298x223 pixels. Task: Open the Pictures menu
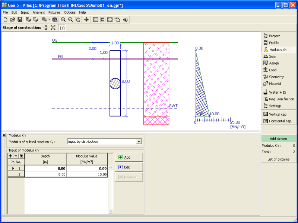(x=54, y=12)
